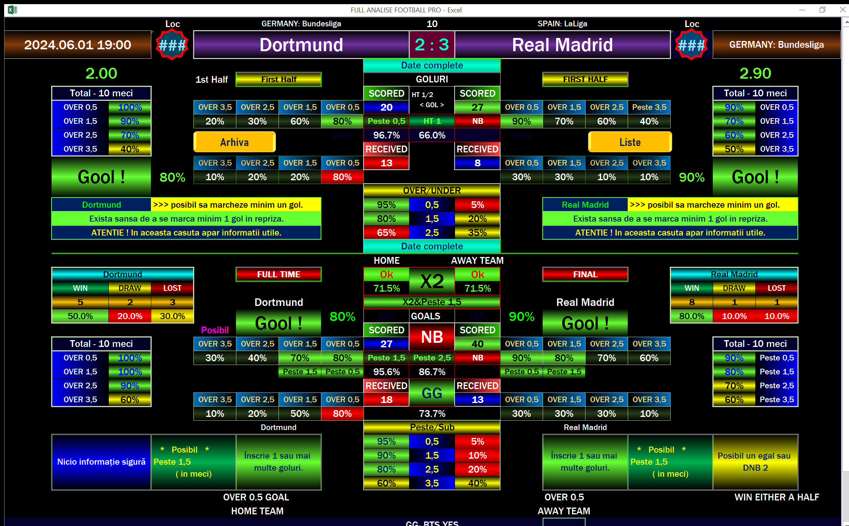Image resolution: width=849 pixels, height=526 pixels.
Task: Click the Arhiva button
Action: pyautogui.click(x=234, y=142)
